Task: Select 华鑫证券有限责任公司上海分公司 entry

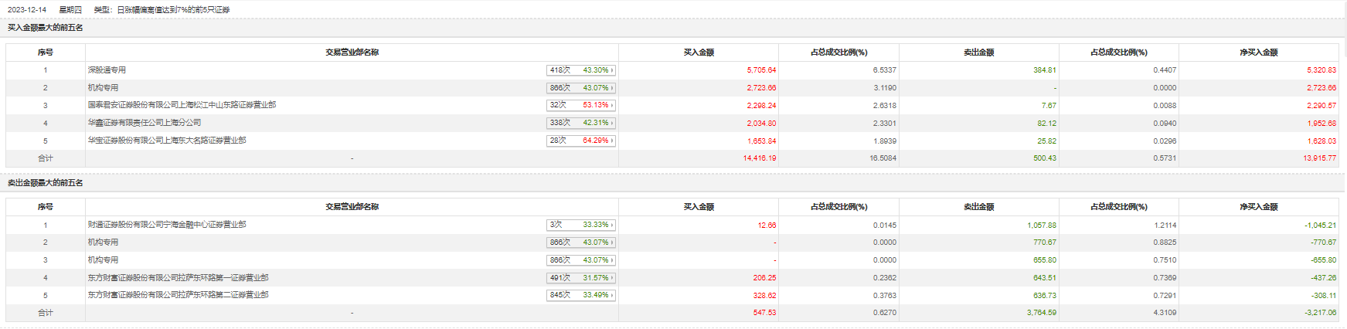Action: pyautogui.click(x=145, y=123)
